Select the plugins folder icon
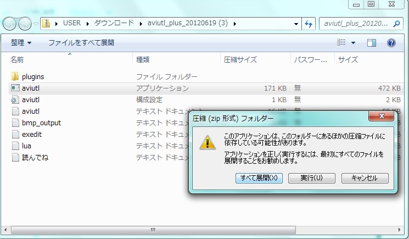This screenshot has height=239, width=409. 15,76
